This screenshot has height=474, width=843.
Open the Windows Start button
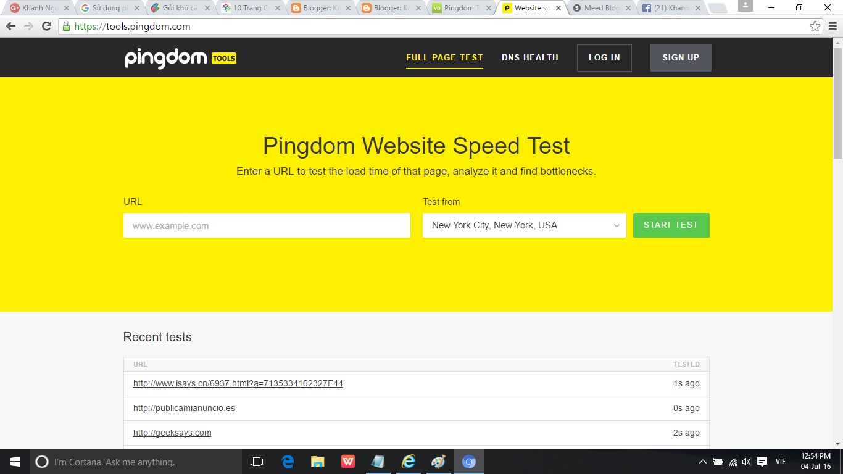pos(15,462)
